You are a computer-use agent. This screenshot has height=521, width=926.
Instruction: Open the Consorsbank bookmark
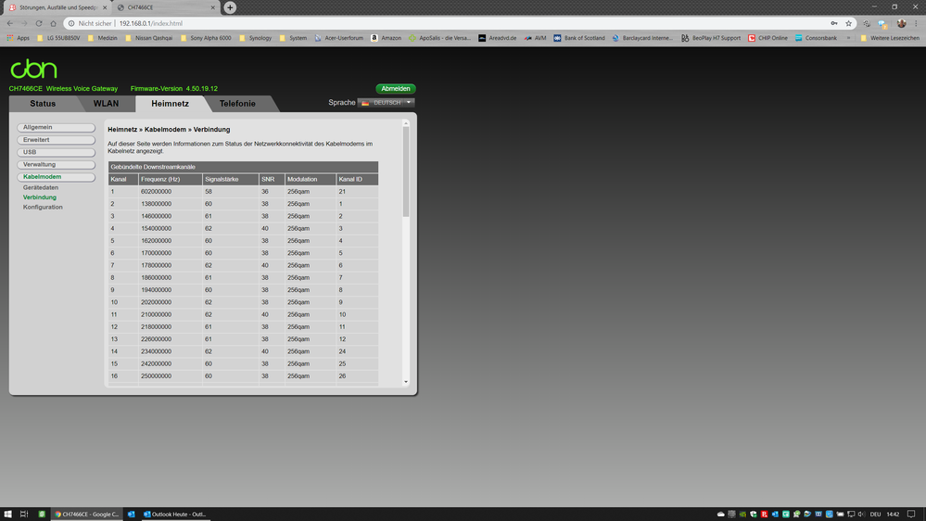(816, 38)
